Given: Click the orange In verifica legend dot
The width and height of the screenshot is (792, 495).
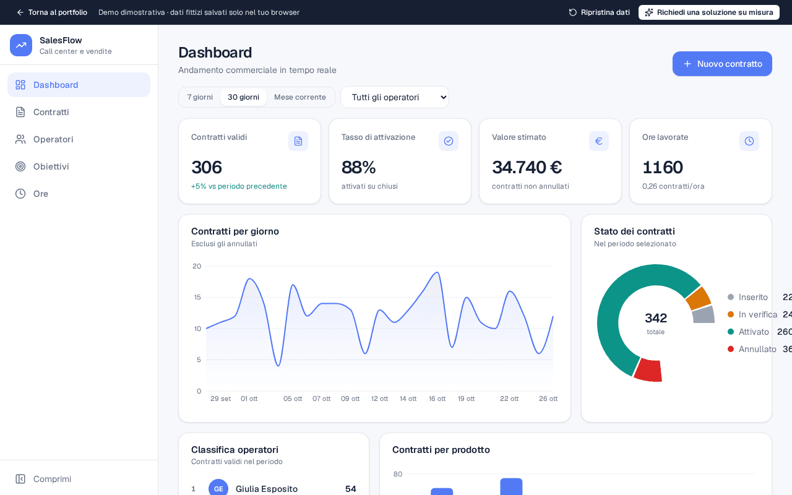Looking at the screenshot, I should coord(731,314).
